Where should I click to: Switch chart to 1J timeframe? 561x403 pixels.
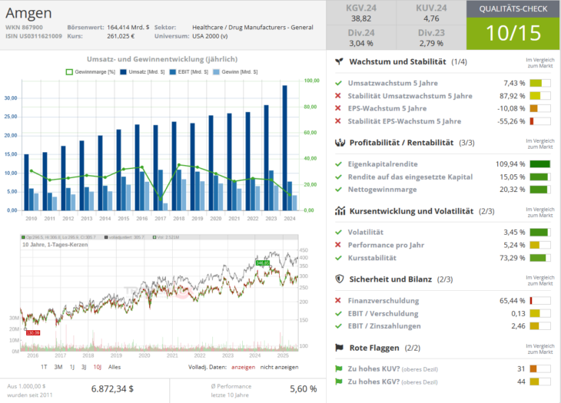72,367
